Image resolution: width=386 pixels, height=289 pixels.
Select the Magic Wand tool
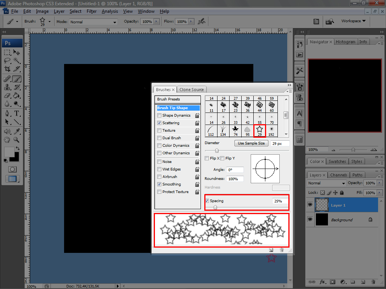pyautogui.click(x=17, y=60)
